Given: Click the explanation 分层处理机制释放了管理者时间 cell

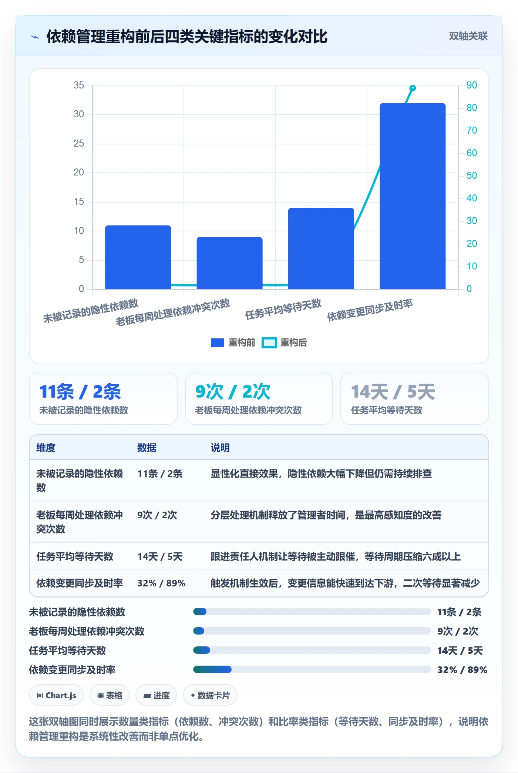Looking at the screenshot, I should 326,515.
